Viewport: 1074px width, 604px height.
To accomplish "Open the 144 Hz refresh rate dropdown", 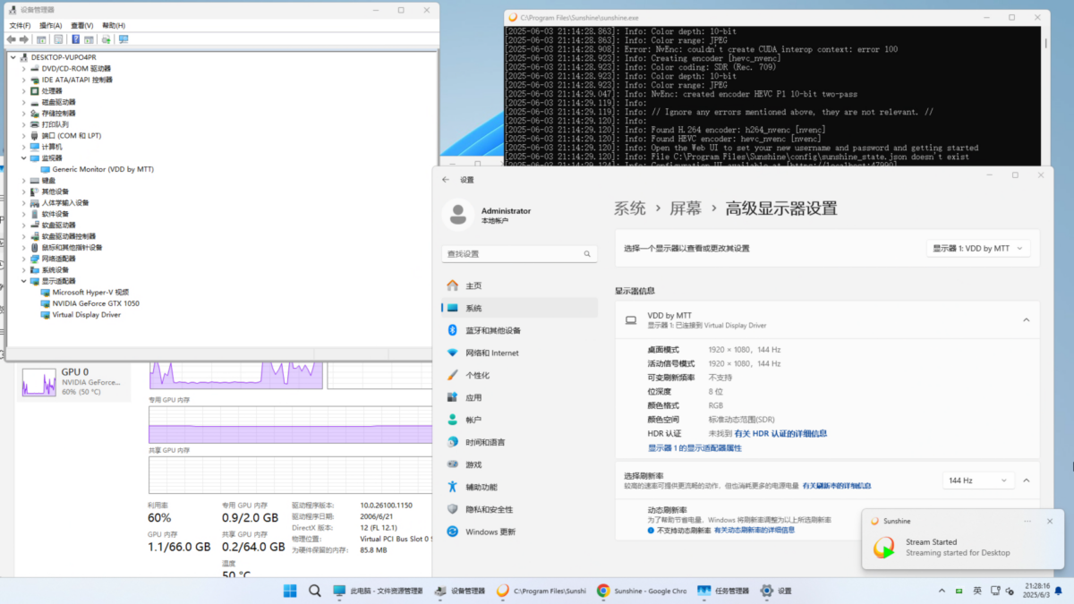I will point(978,481).
